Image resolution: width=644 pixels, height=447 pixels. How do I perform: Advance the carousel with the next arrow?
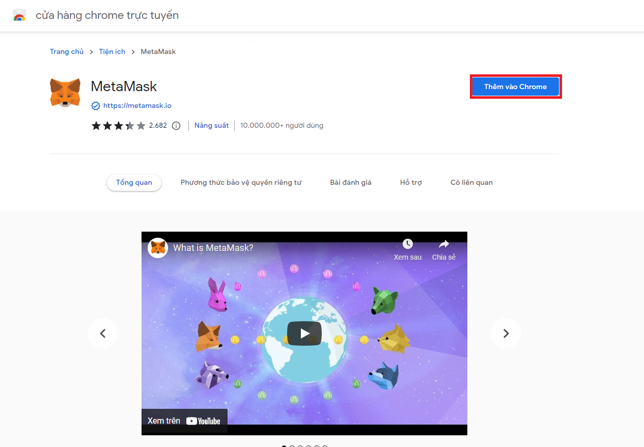[x=506, y=333]
